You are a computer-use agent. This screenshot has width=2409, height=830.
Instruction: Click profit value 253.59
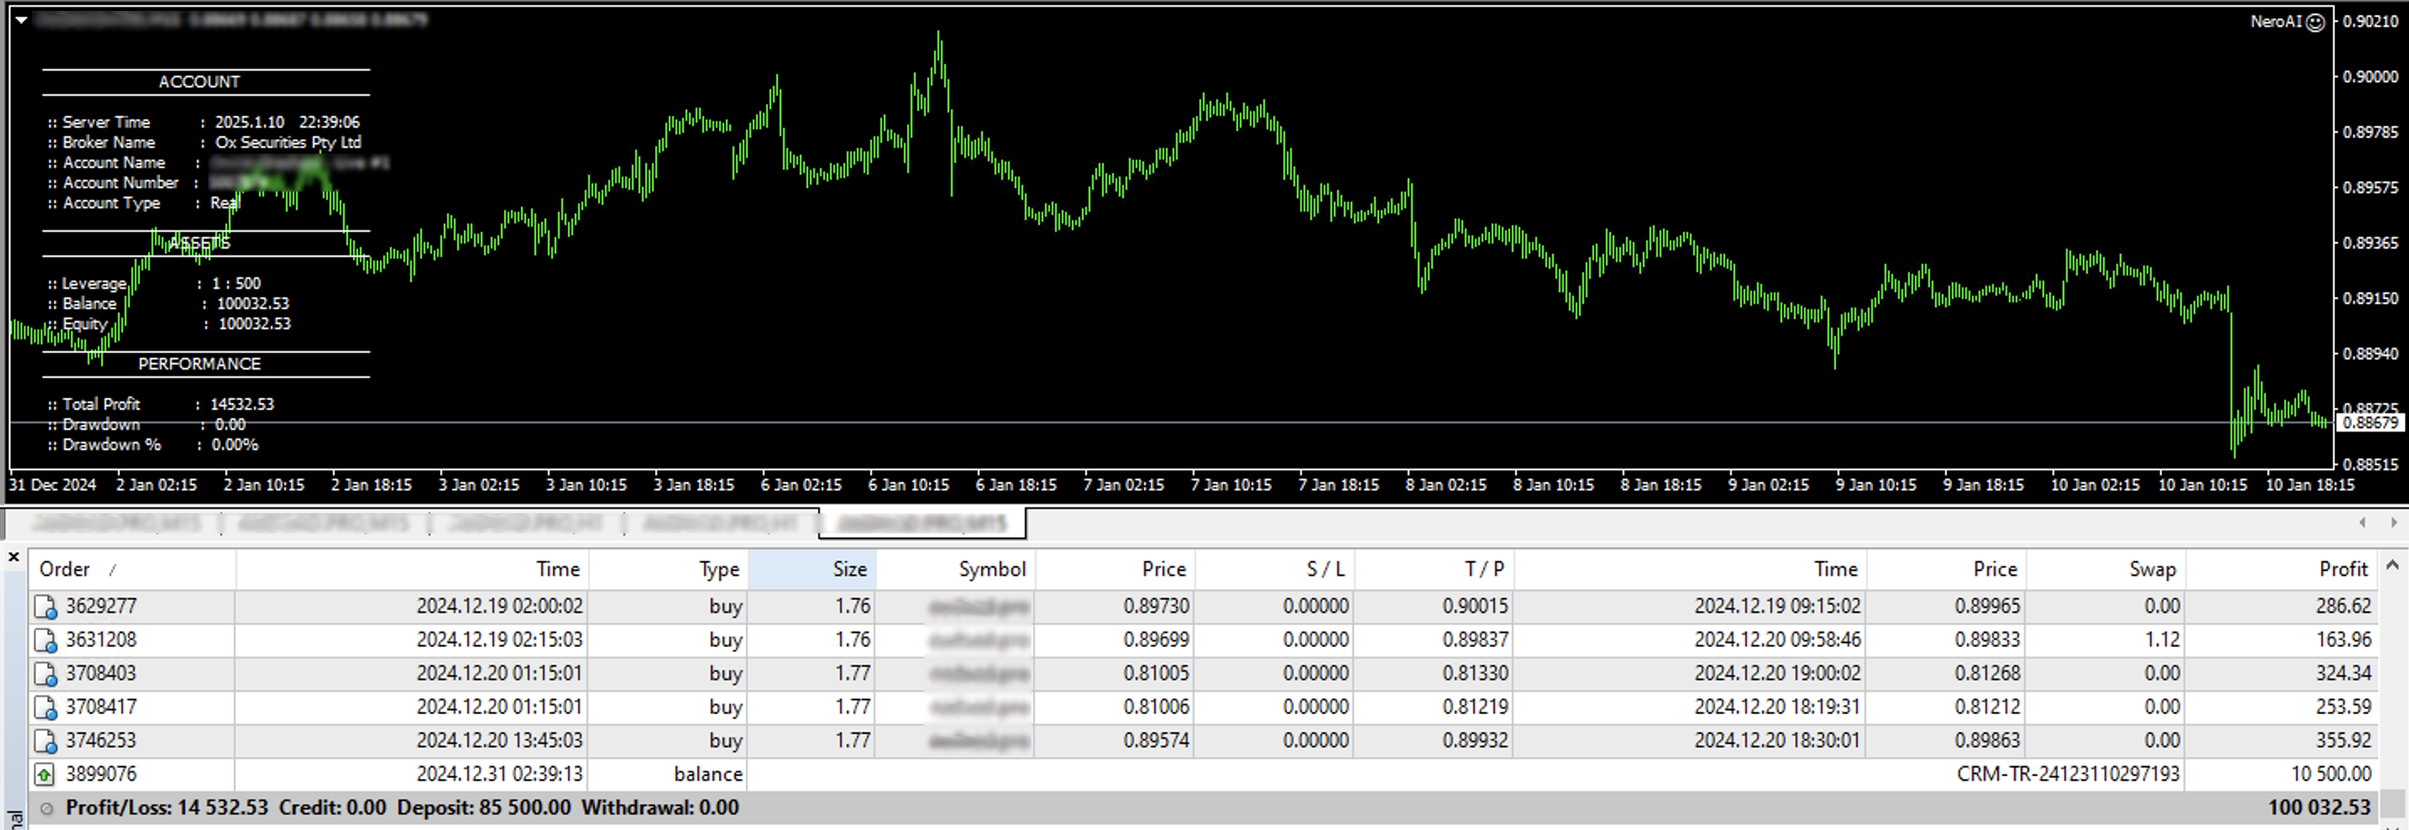[x=2343, y=707]
